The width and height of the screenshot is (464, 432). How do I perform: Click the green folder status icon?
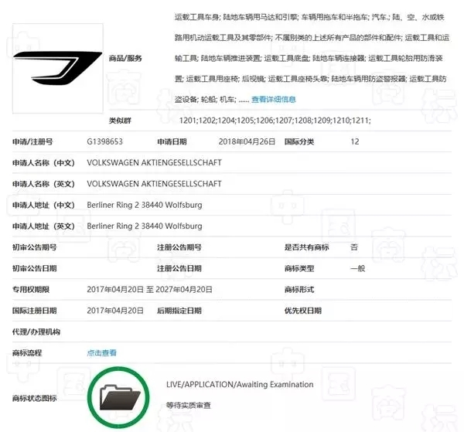[x=118, y=397]
